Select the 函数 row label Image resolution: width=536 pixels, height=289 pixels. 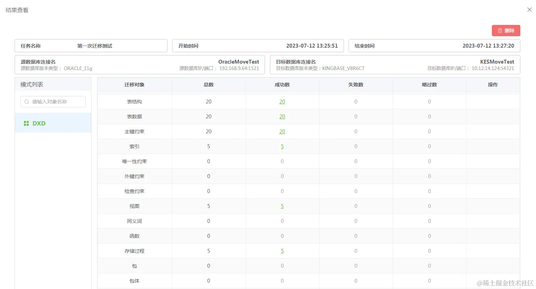(x=134, y=236)
